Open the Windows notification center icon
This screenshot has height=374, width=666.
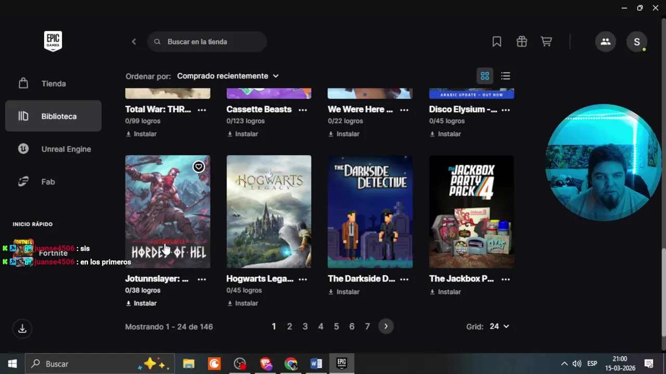tap(649, 364)
